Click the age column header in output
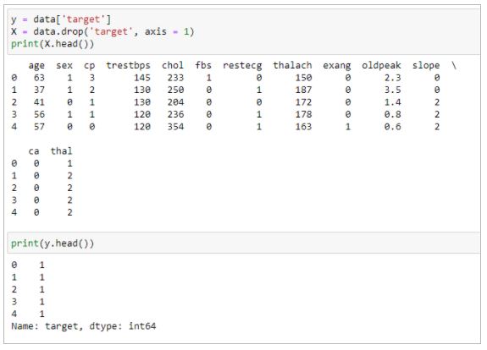 [36, 66]
